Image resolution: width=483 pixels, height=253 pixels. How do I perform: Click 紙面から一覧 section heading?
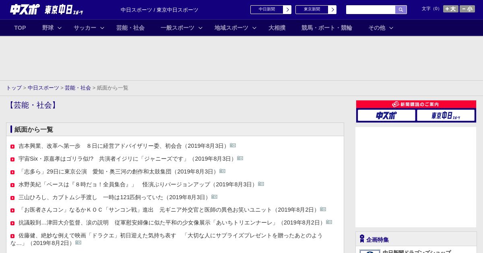point(34,129)
